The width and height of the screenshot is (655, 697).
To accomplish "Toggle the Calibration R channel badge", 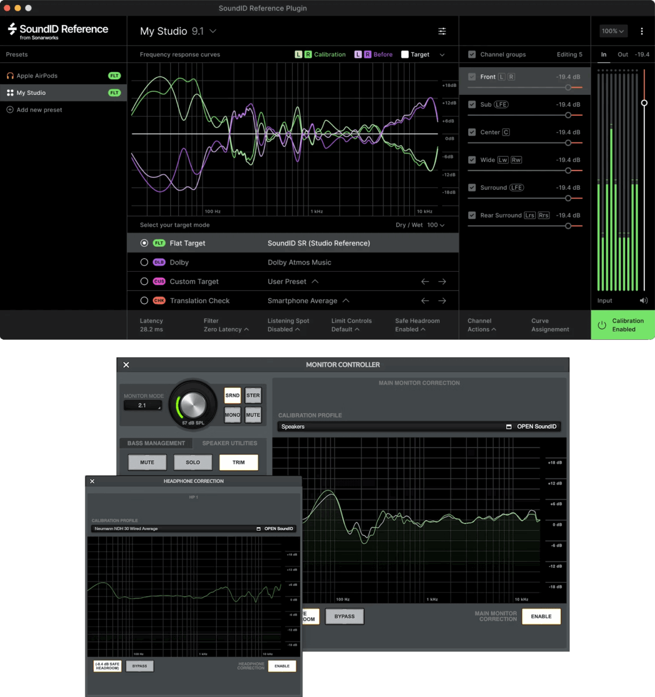I will (x=308, y=54).
